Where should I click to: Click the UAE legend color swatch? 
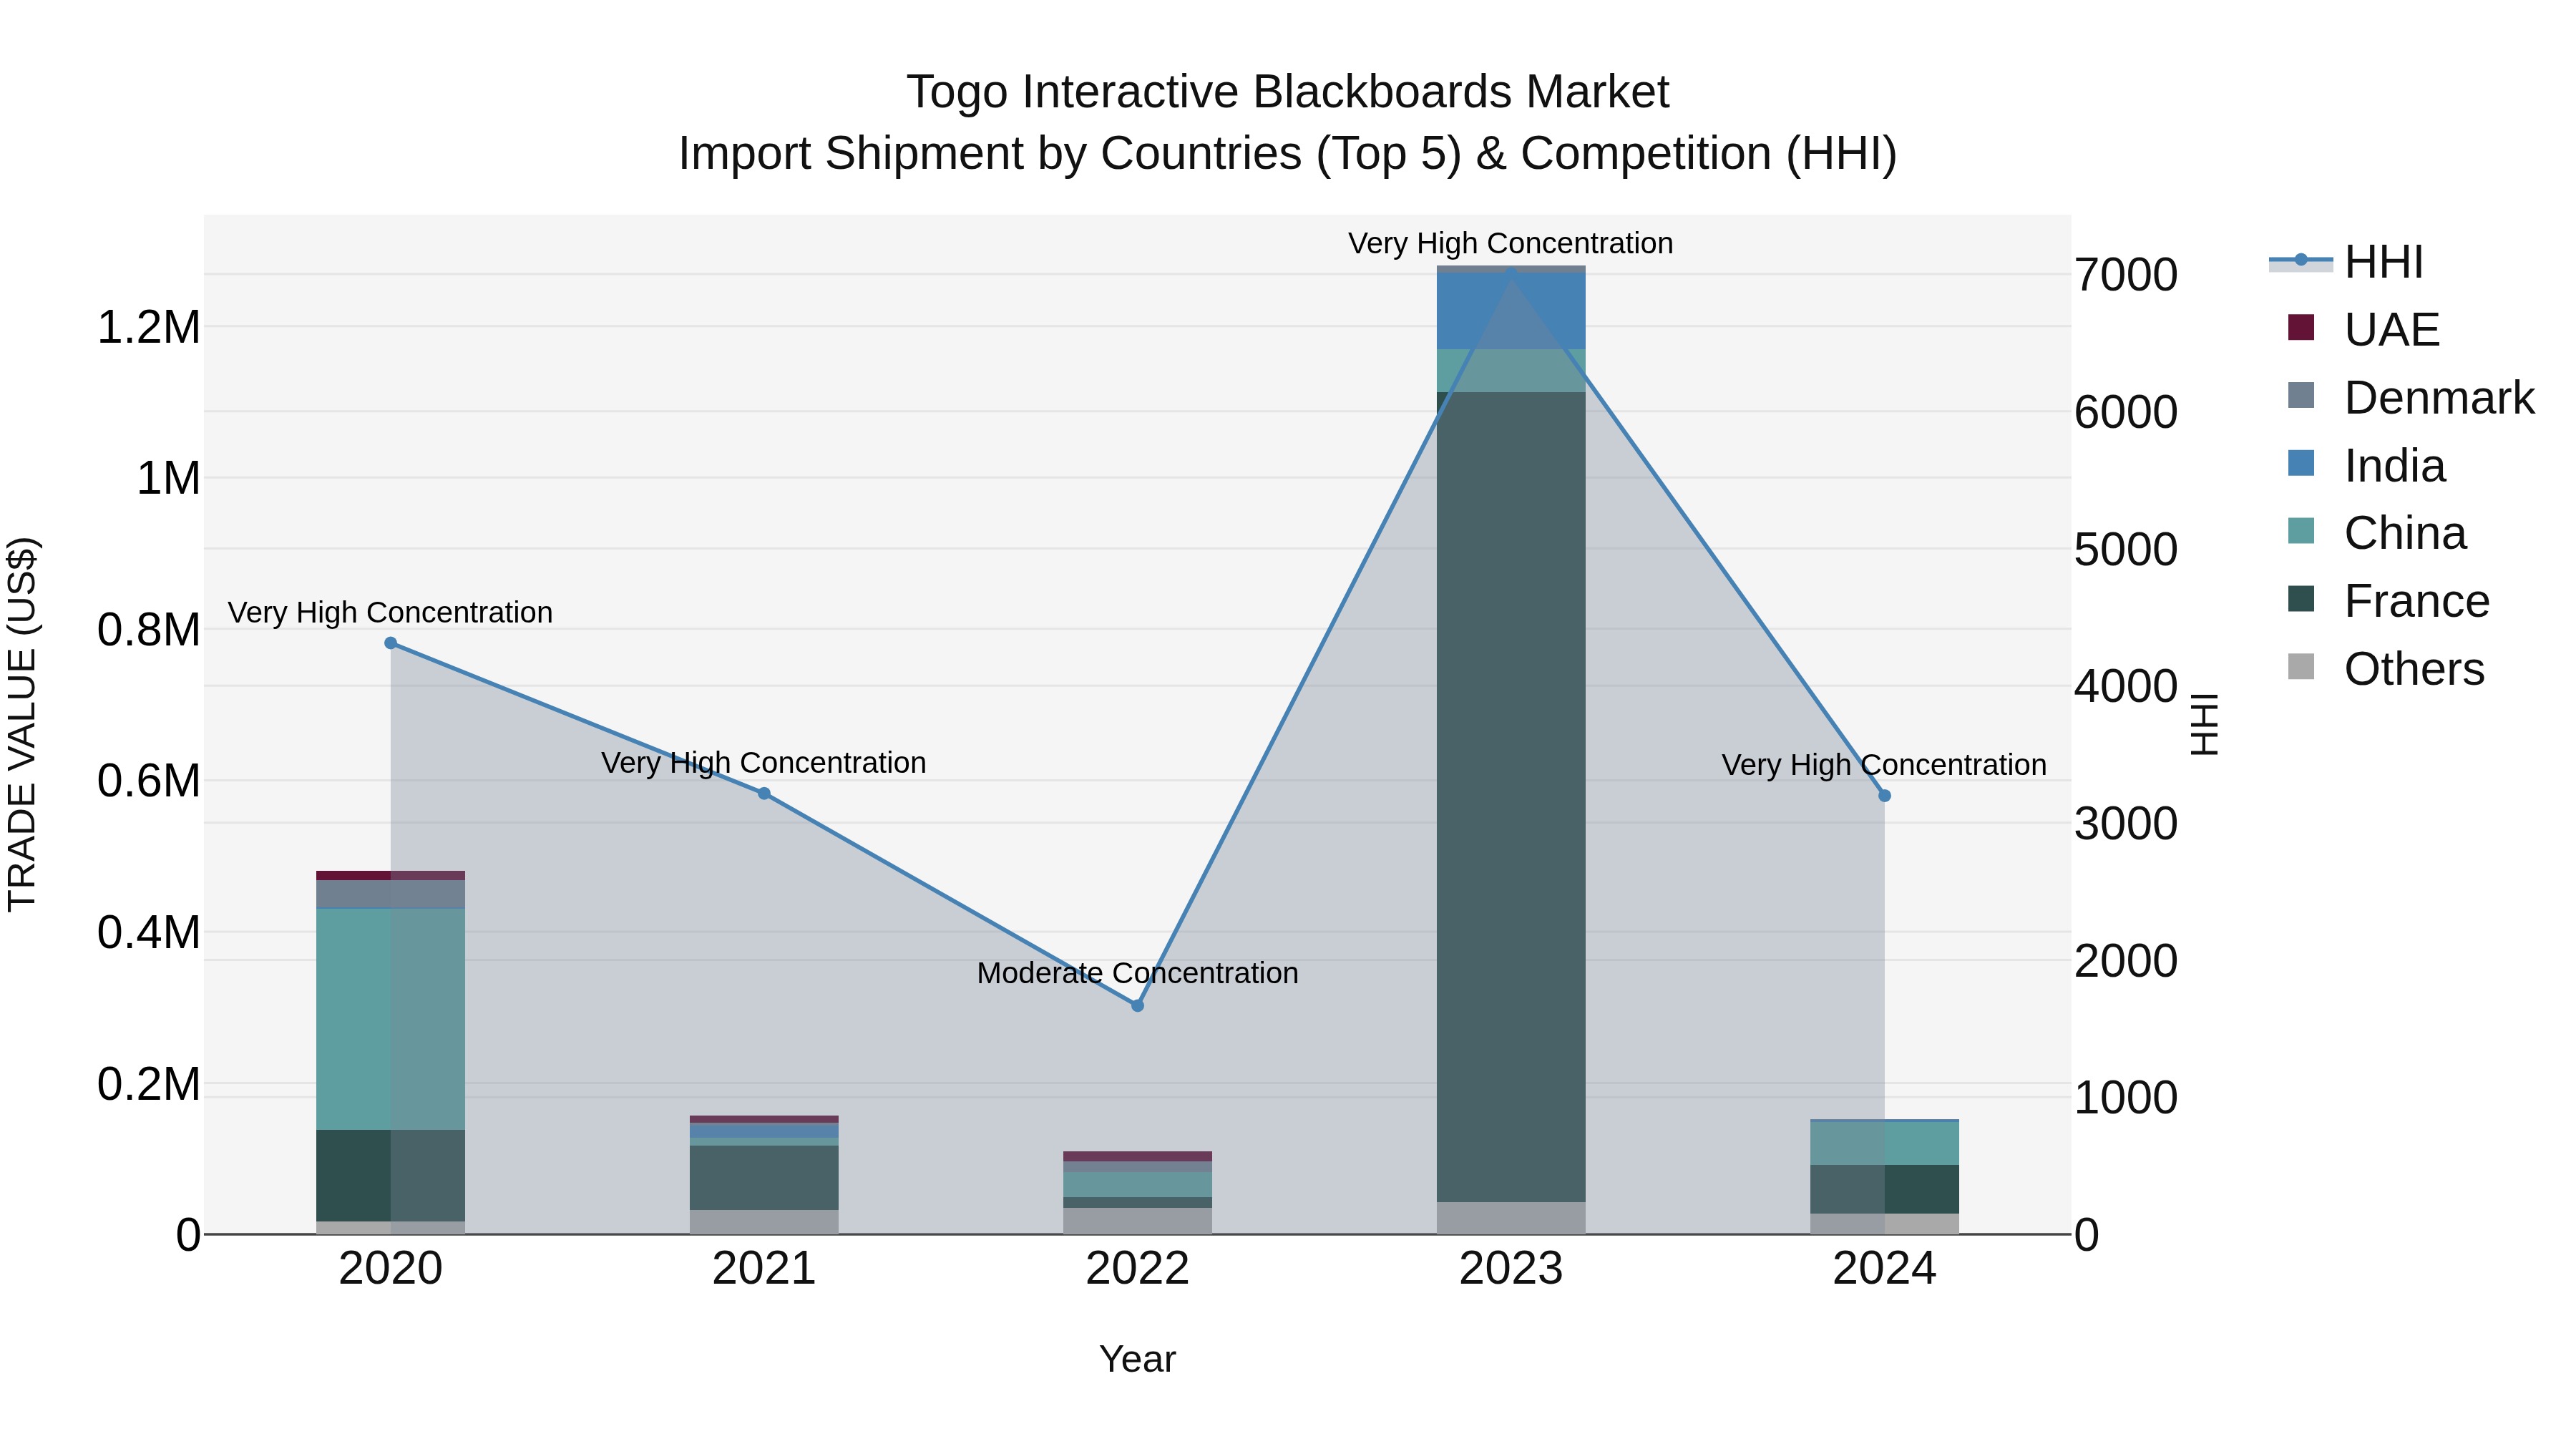pos(2301,328)
